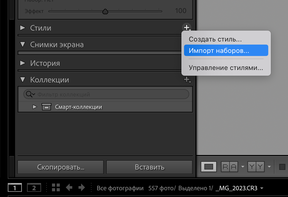Click the magnifier icon in collections filter
The width and height of the screenshot is (288, 197).
tap(30, 94)
